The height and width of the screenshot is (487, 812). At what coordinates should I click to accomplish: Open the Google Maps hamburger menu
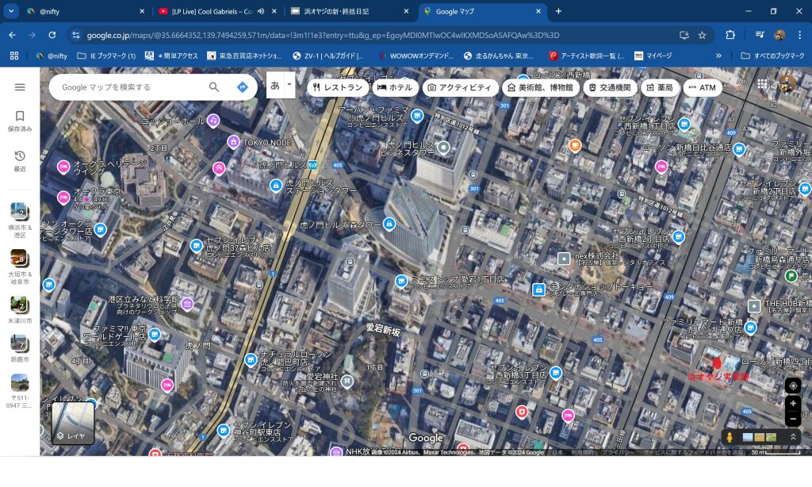20,87
